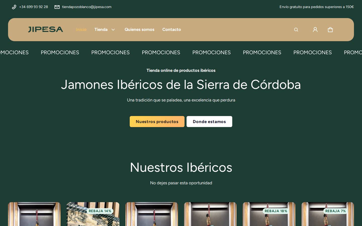Click the REBAJA 18% product thumbnail
This screenshot has height=226, width=362.
coord(269,214)
